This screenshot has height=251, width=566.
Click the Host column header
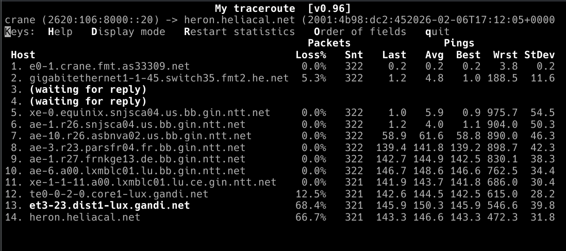[23, 55]
